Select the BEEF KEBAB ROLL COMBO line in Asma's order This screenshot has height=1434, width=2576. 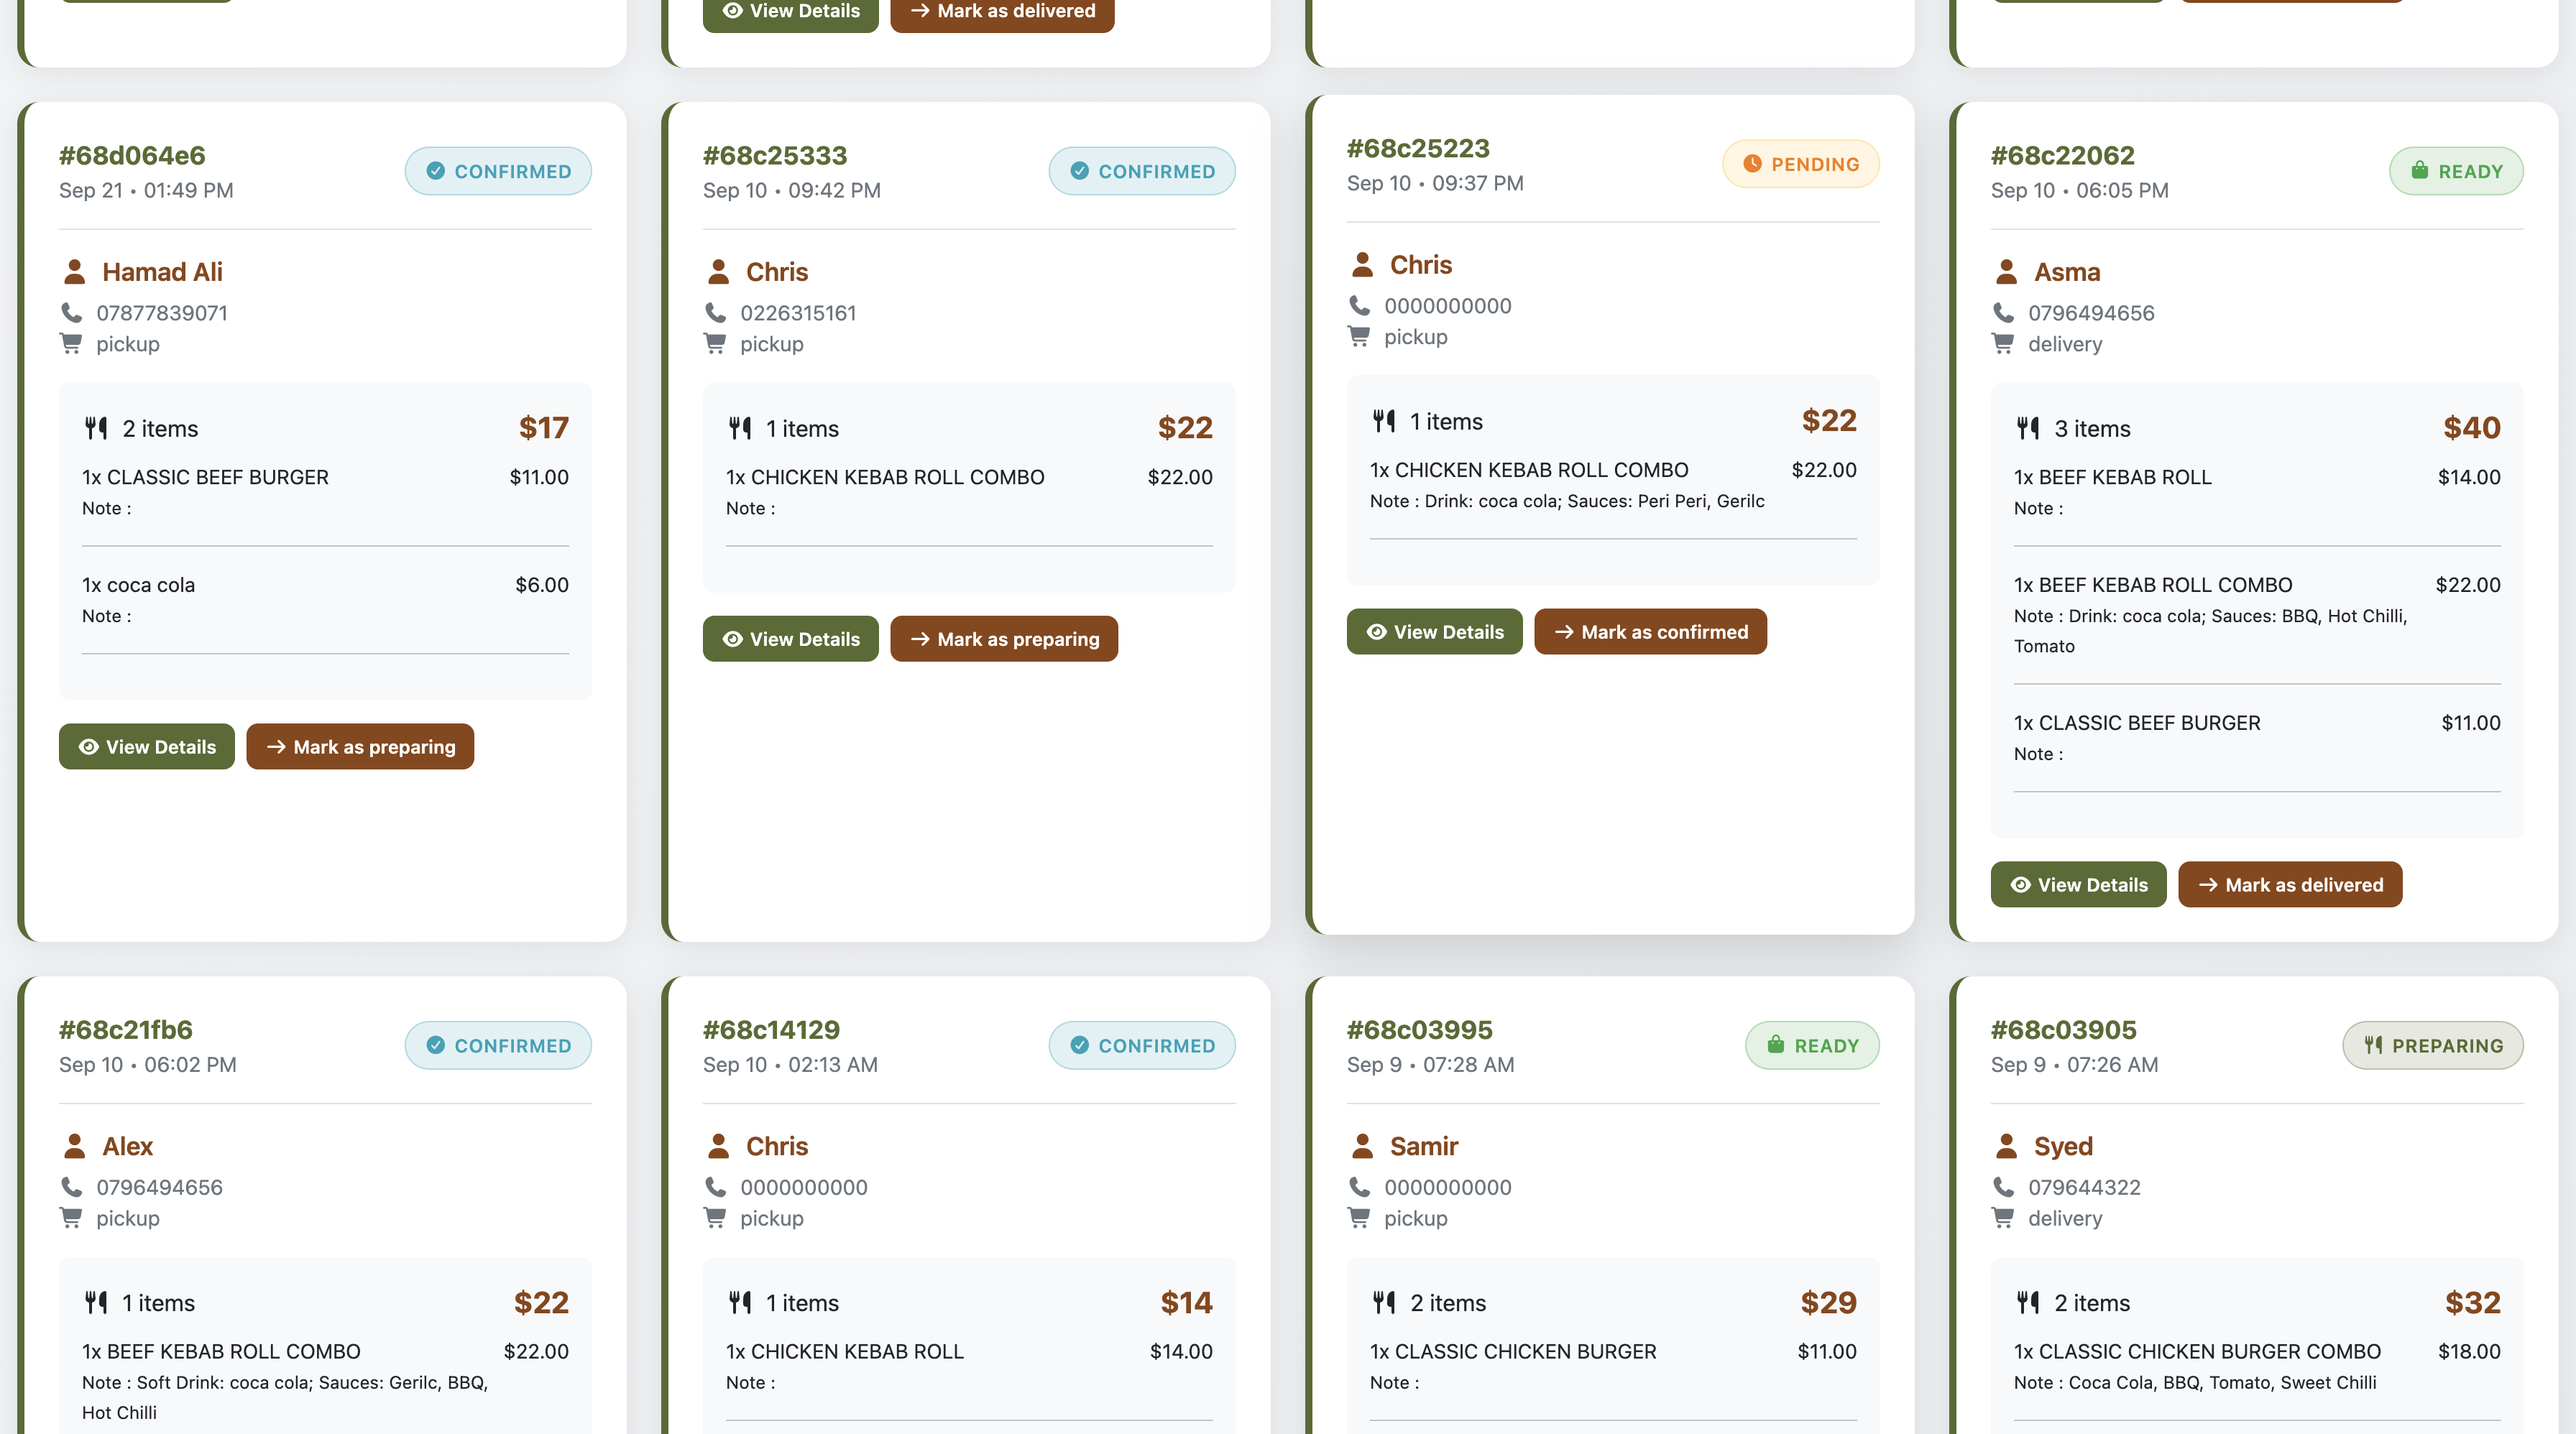[2257, 614]
